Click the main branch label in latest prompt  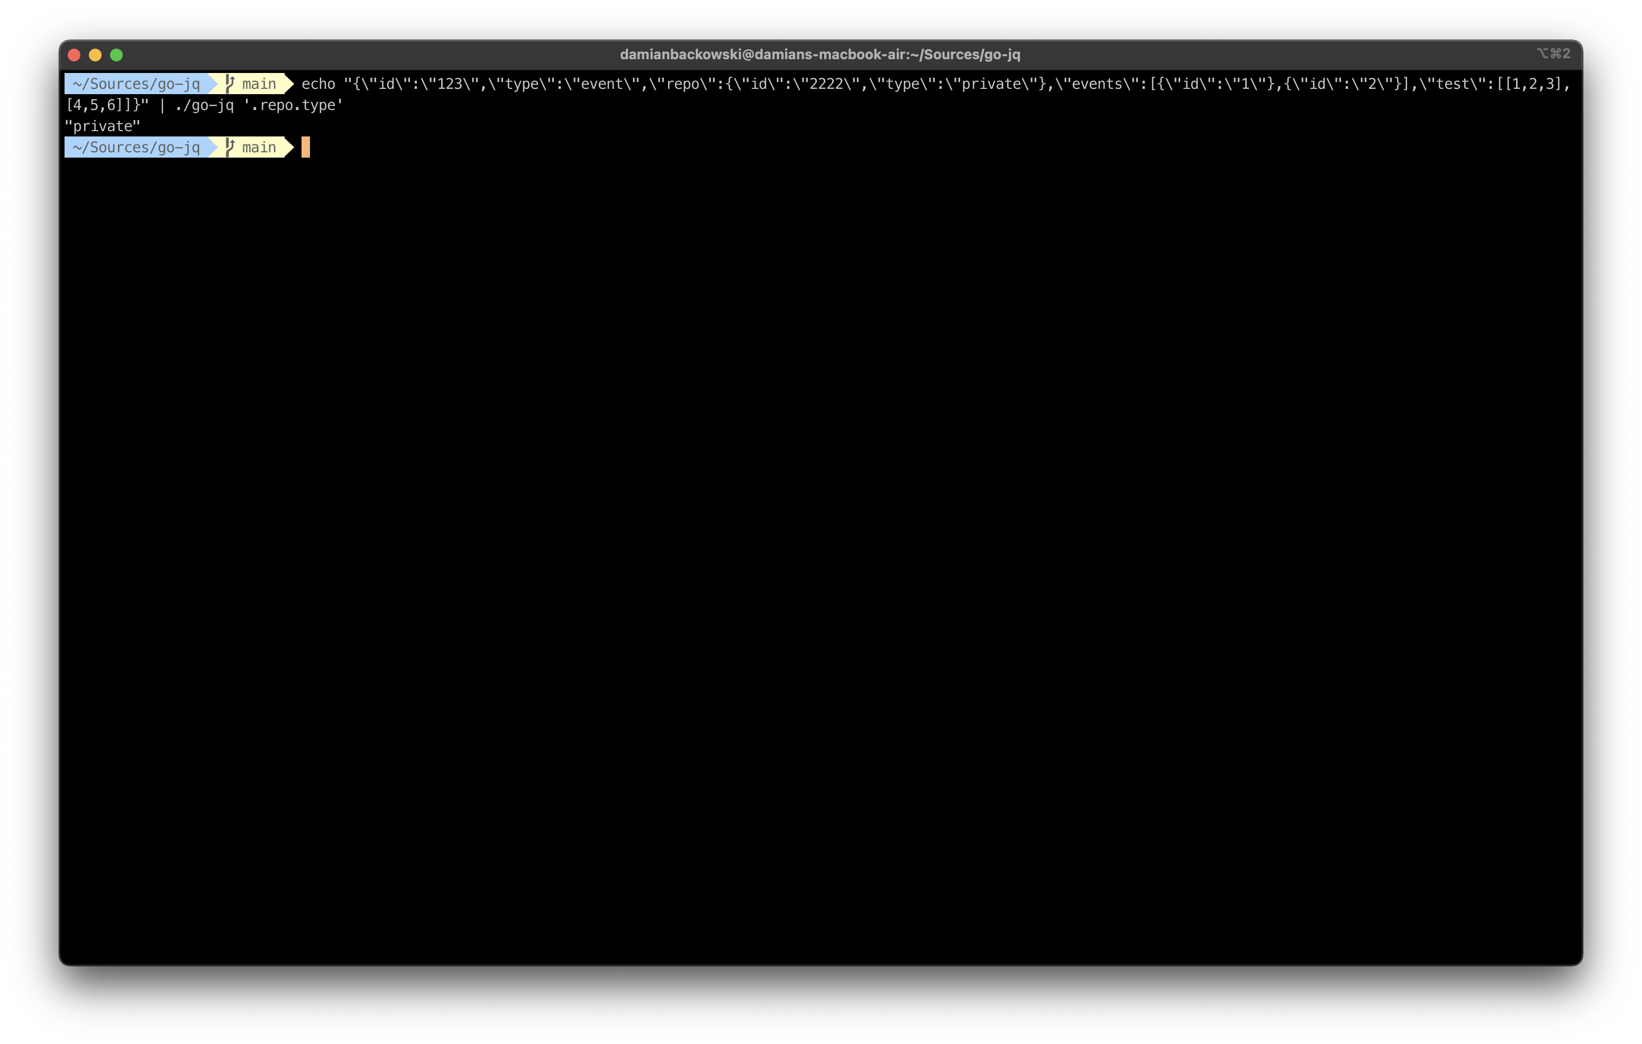pos(259,148)
